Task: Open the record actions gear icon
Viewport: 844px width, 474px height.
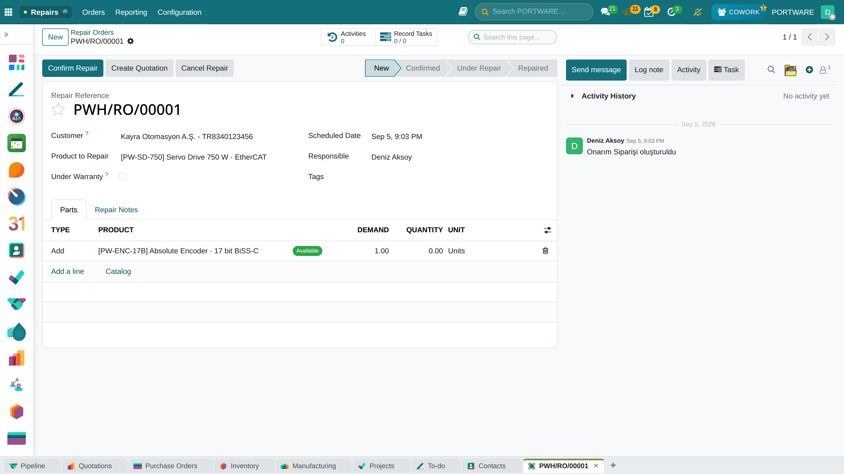Action: click(130, 41)
